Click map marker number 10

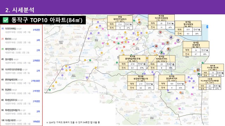pos(198,70)
